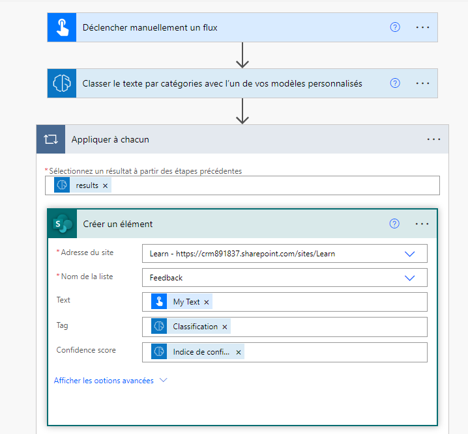The image size is (468, 434).
Task: Click the manual trigger hand icon
Action: [62, 27]
